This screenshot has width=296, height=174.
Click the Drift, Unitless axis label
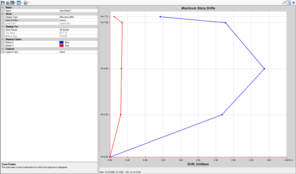point(198,164)
